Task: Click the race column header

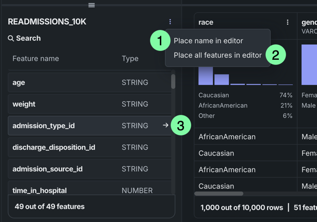Action: tap(206, 23)
